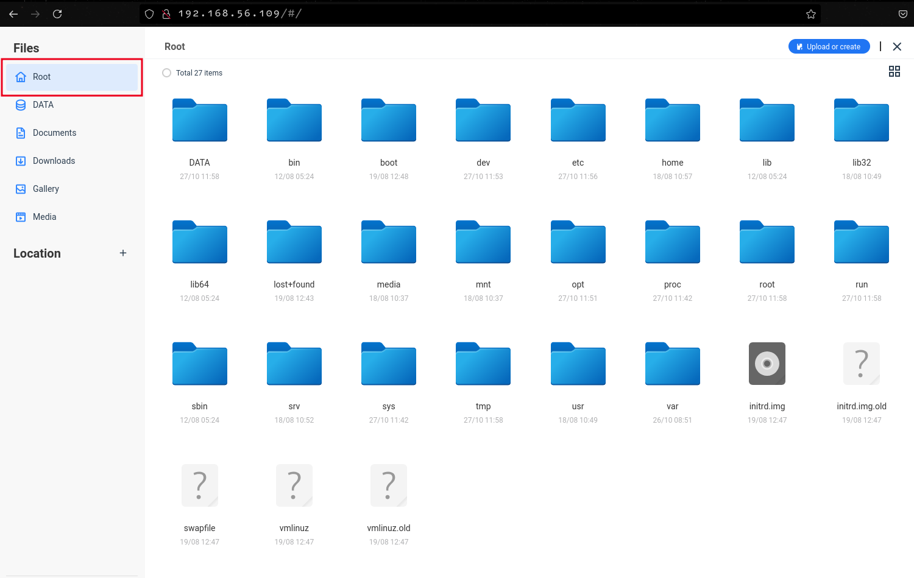Screen dimensions: 914x578
Task: Go to Root in the sidebar
Action: pyautogui.click(x=72, y=77)
